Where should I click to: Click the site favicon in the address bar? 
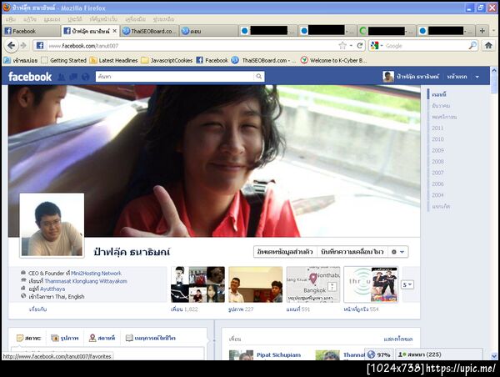click(40, 46)
